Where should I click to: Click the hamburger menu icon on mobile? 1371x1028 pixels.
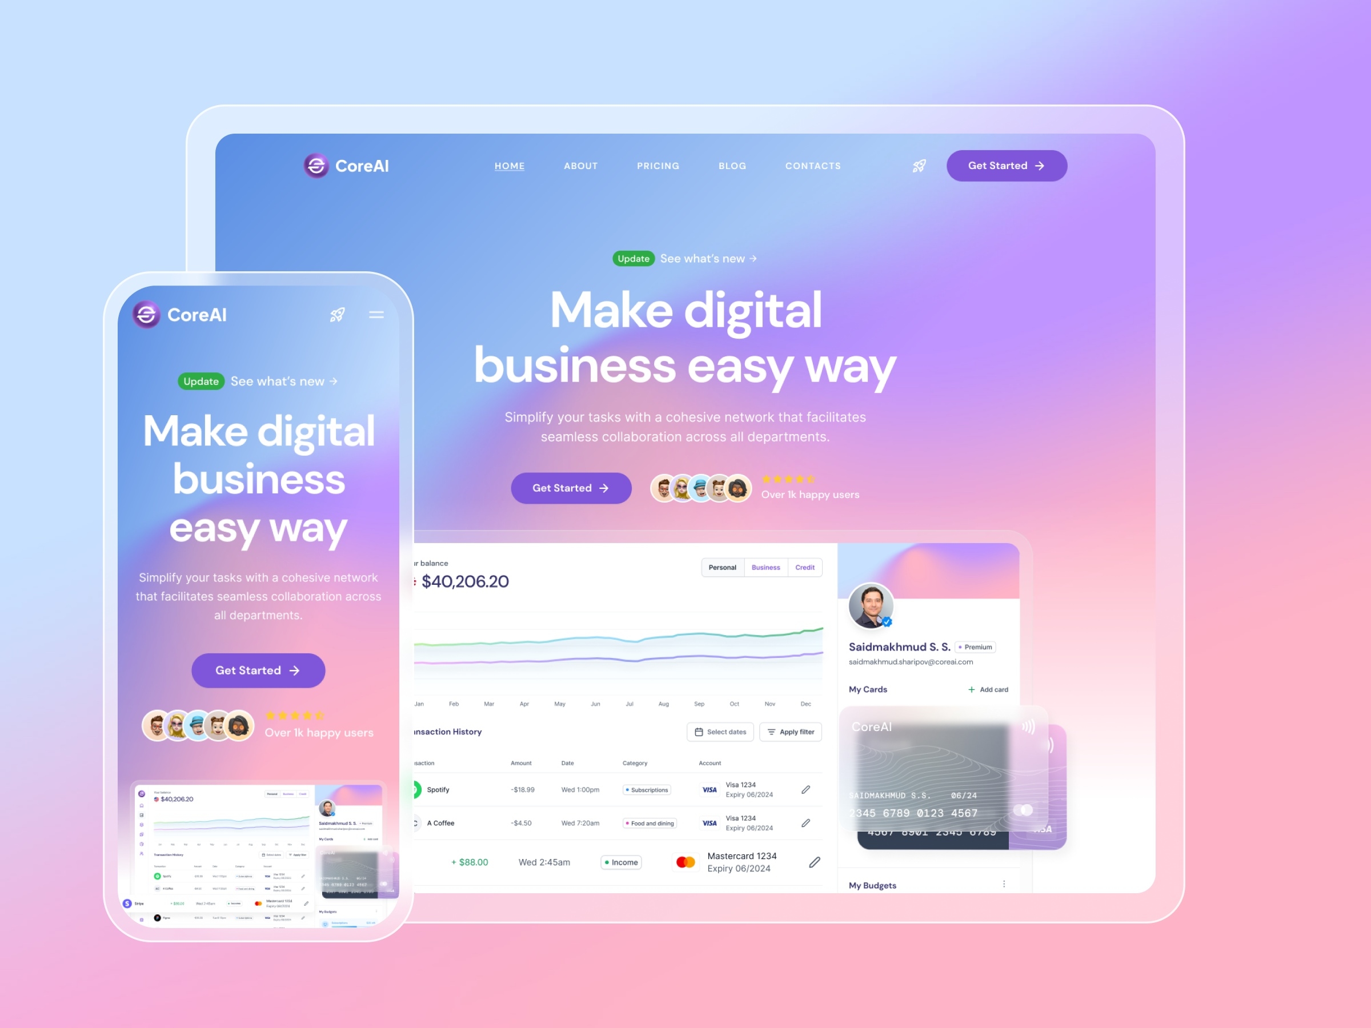point(377,314)
